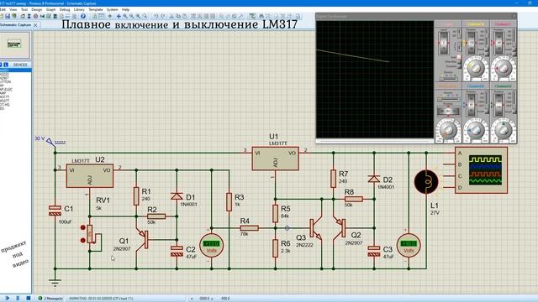Stop the simulation
Viewport: 538px width, 302px height.
(x=29, y=299)
